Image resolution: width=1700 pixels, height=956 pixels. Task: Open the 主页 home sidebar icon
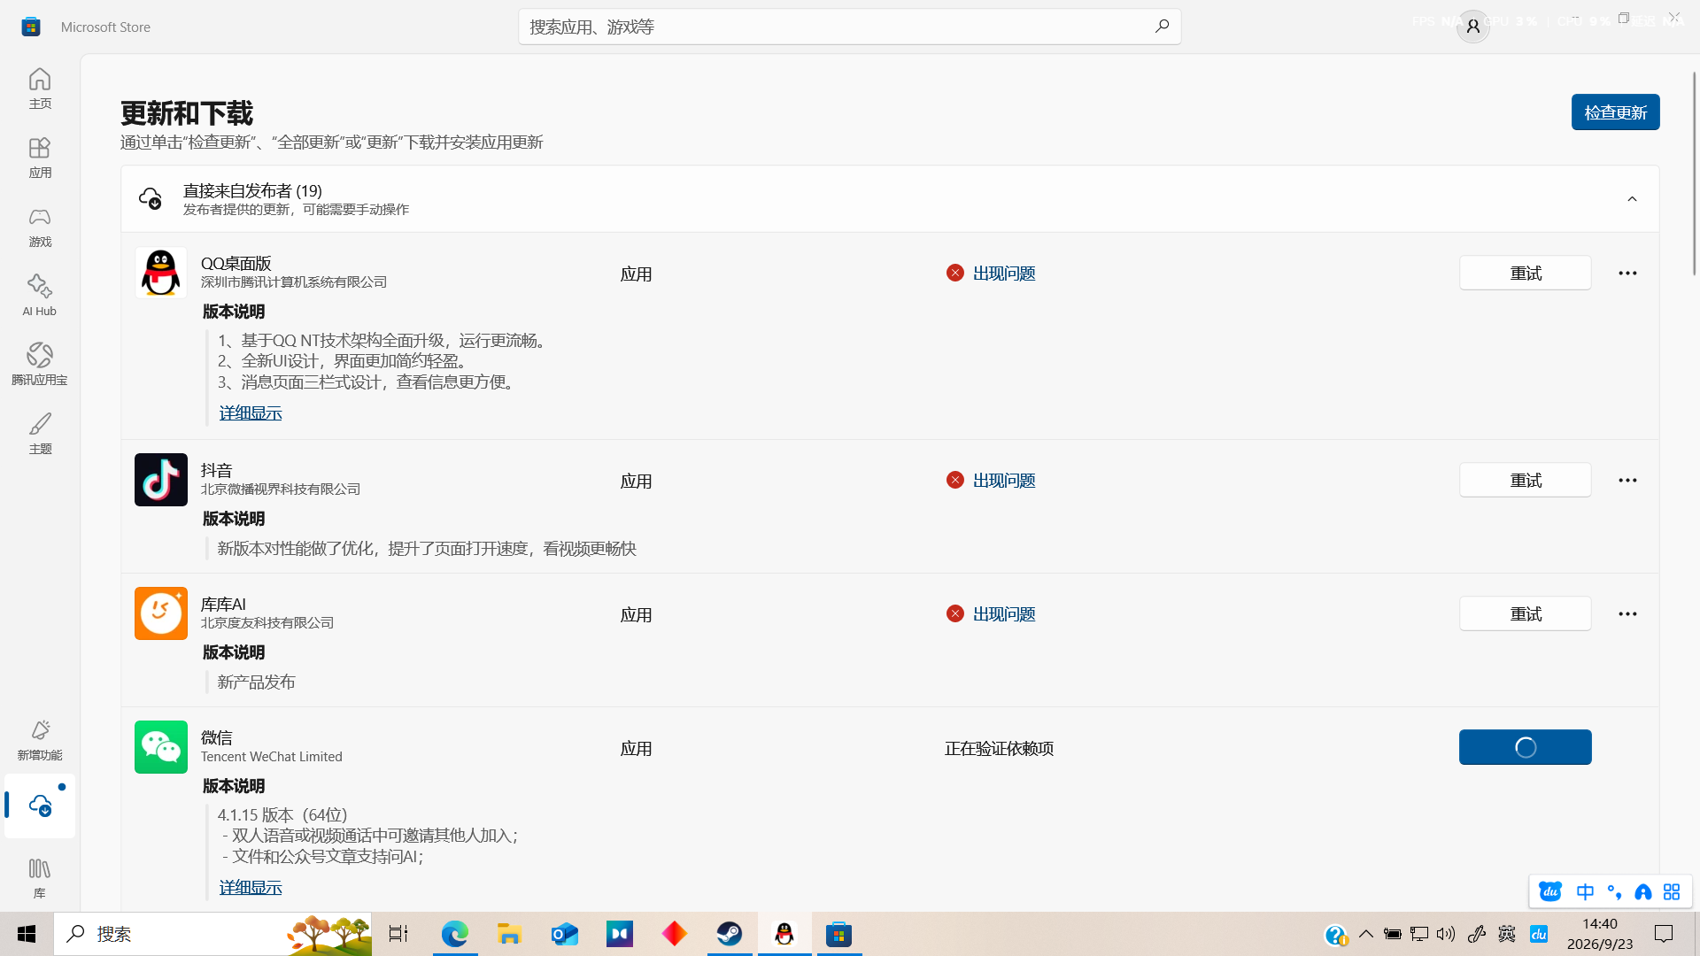[40, 89]
